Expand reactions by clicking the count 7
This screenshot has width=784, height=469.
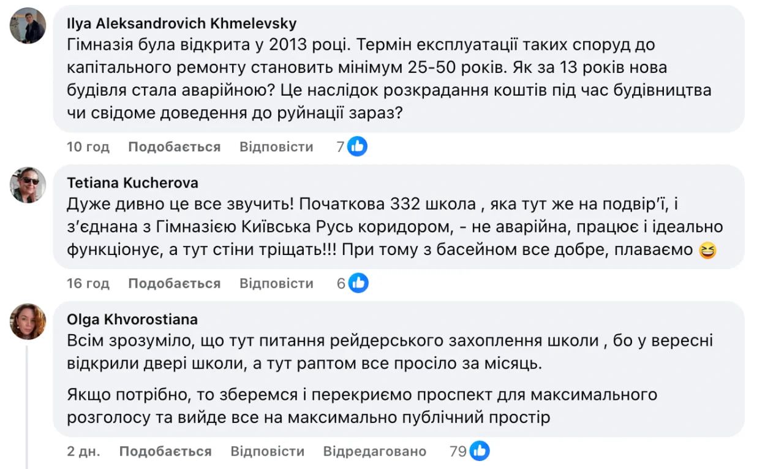[x=341, y=146]
